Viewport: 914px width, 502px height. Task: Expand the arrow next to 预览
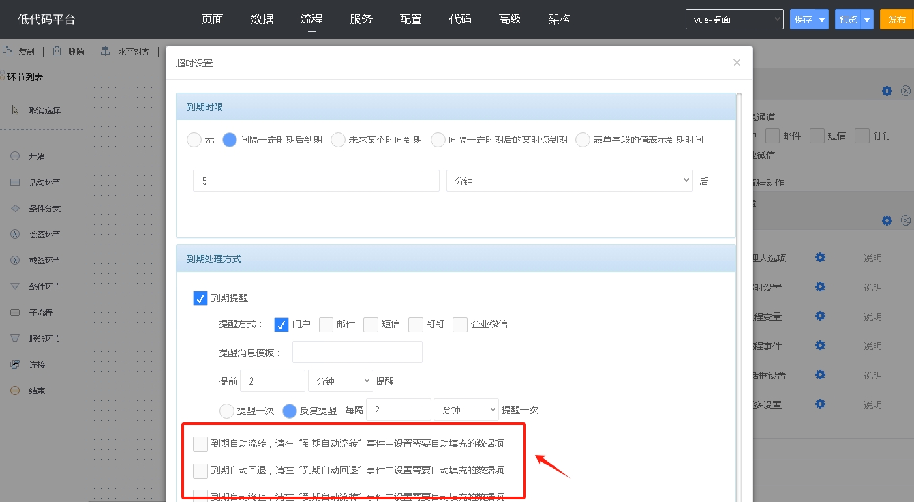[x=867, y=20]
